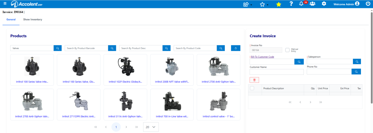Click the Phone No search icon

(356, 72)
